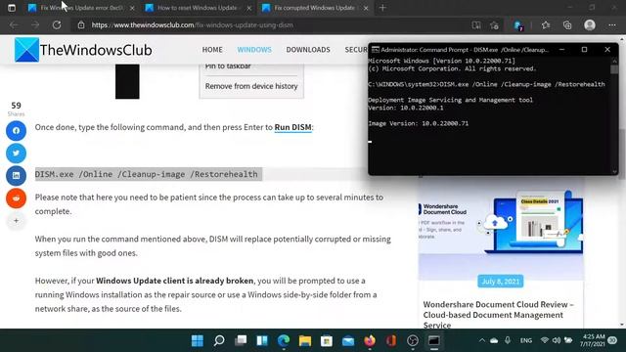Screen dimensions: 626x352
Task: Click the webpage vertical scrollbar
Action: pyautogui.click(x=622, y=182)
